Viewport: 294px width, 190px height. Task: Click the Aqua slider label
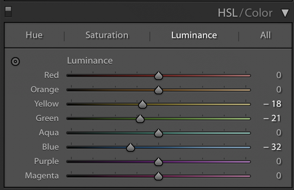[49, 133]
